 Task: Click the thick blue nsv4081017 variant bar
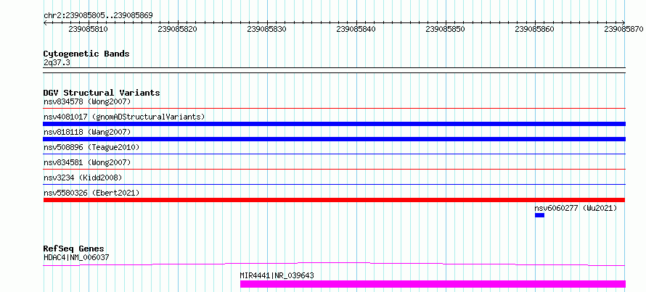click(334, 124)
